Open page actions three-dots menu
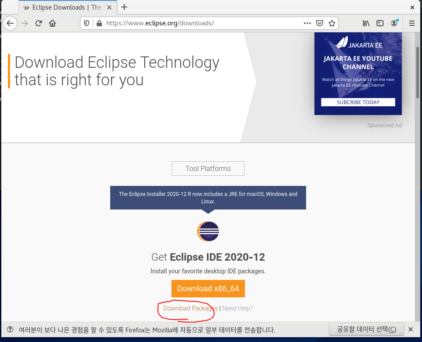 coord(307,24)
